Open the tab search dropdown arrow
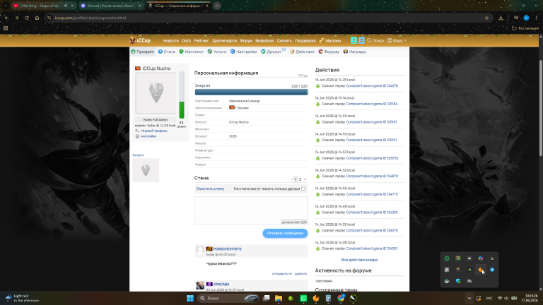This screenshot has width=543, height=305. pyautogui.click(x=6, y=6)
